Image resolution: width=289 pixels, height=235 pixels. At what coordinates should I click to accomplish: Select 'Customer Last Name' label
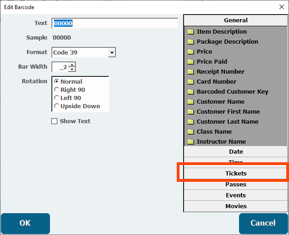tap(228, 122)
